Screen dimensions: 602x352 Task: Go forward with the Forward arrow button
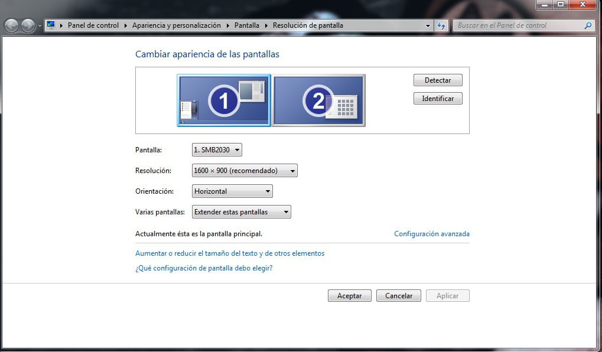pos(28,26)
